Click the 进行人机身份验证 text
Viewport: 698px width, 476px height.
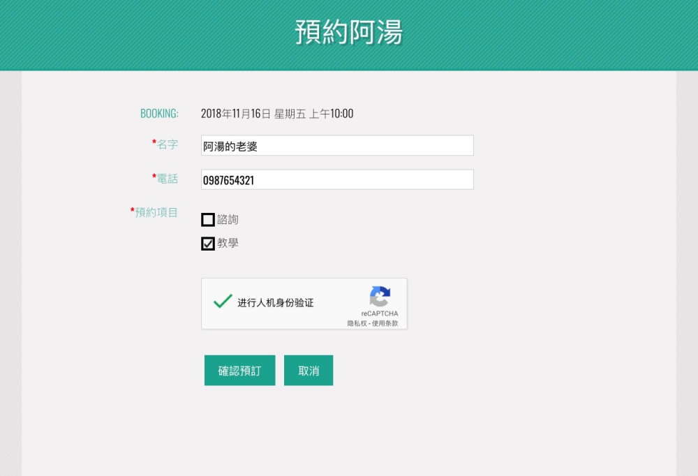(276, 303)
